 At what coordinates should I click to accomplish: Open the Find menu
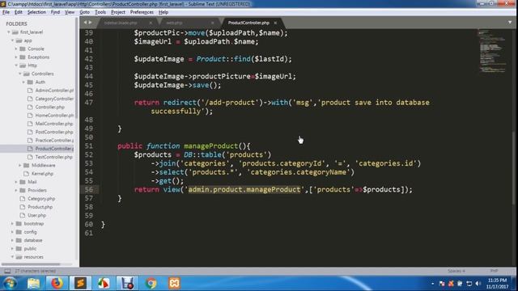(x=55, y=12)
